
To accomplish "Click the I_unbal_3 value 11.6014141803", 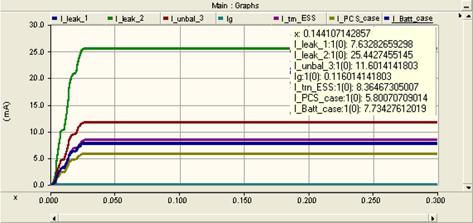I will tap(386, 66).
